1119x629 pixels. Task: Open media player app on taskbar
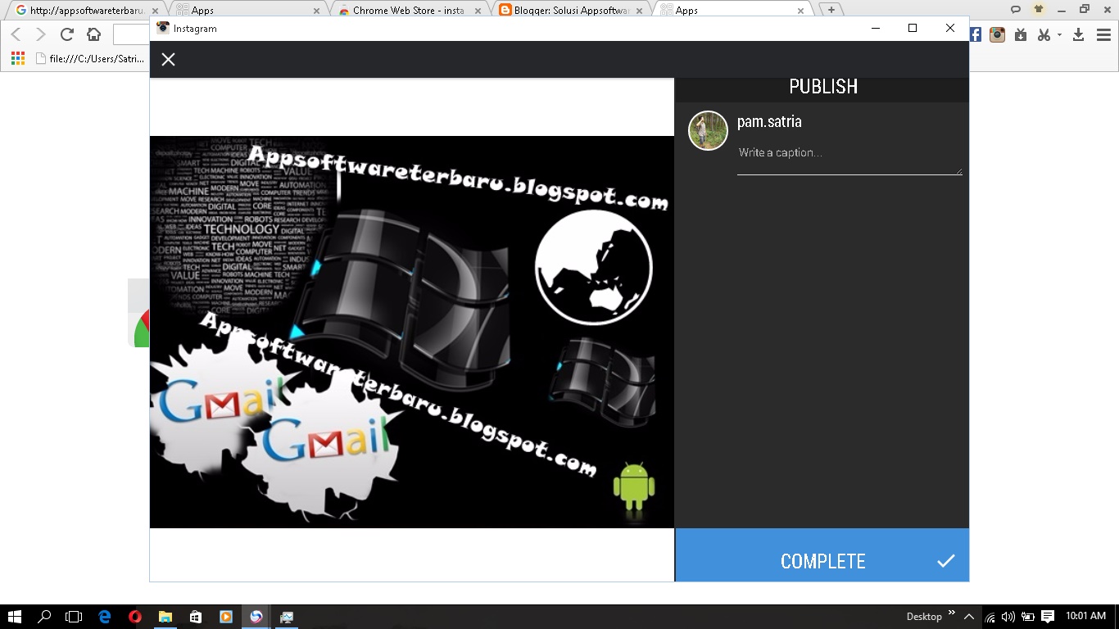(225, 617)
